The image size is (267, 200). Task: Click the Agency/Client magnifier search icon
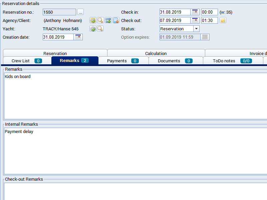pyautogui.click(x=100, y=20)
